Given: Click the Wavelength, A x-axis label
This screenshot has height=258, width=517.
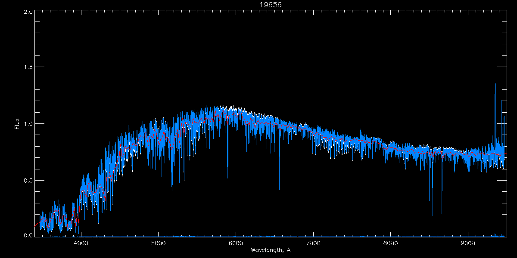Looking at the screenshot, I should click(270, 250).
